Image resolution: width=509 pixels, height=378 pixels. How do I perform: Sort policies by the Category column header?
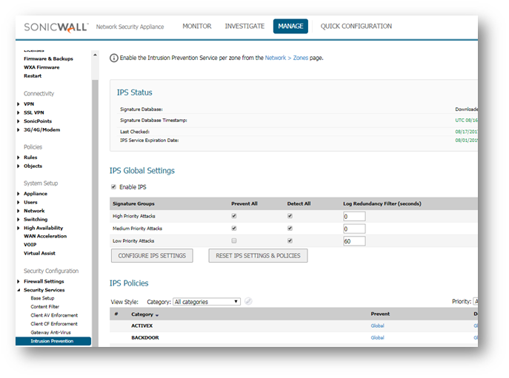coord(144,314)
